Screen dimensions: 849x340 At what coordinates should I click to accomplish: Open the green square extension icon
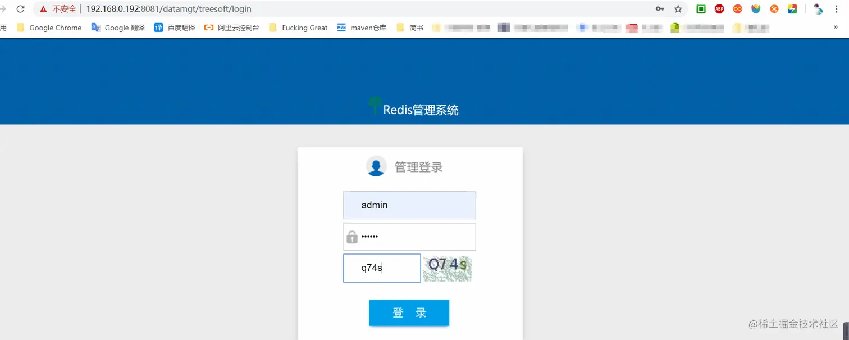click(701, 9)
